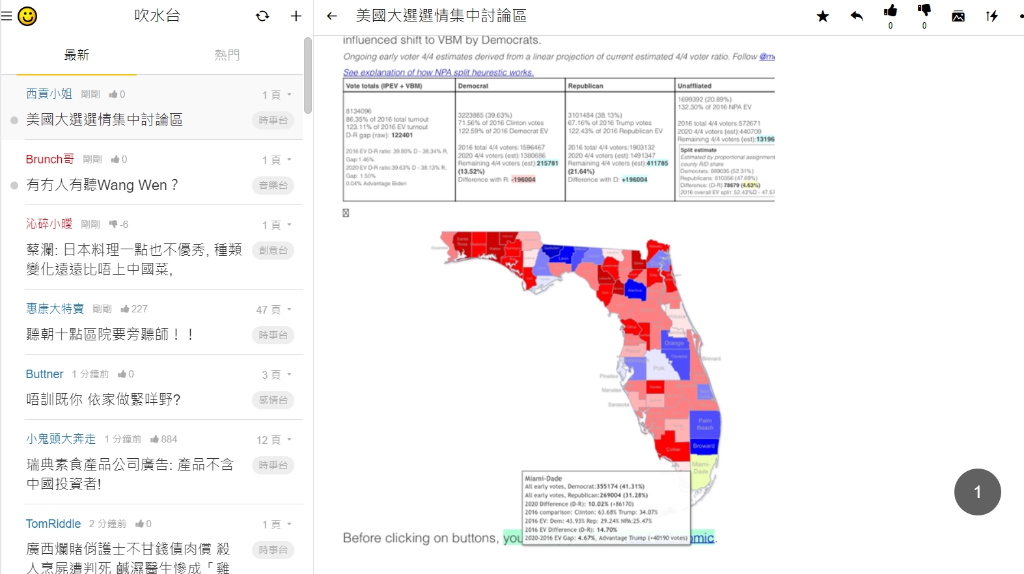Downvote the thread with thumbs down

click(924, 11)
